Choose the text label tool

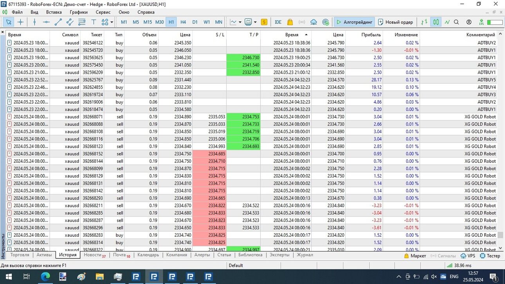[x=94, y=22]
